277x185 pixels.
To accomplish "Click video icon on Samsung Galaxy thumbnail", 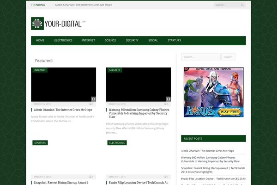I will coord(169,99).
